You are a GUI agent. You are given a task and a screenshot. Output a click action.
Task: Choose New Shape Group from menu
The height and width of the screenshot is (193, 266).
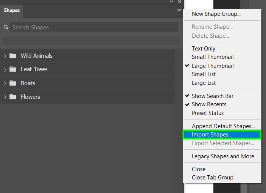(222, 14)
